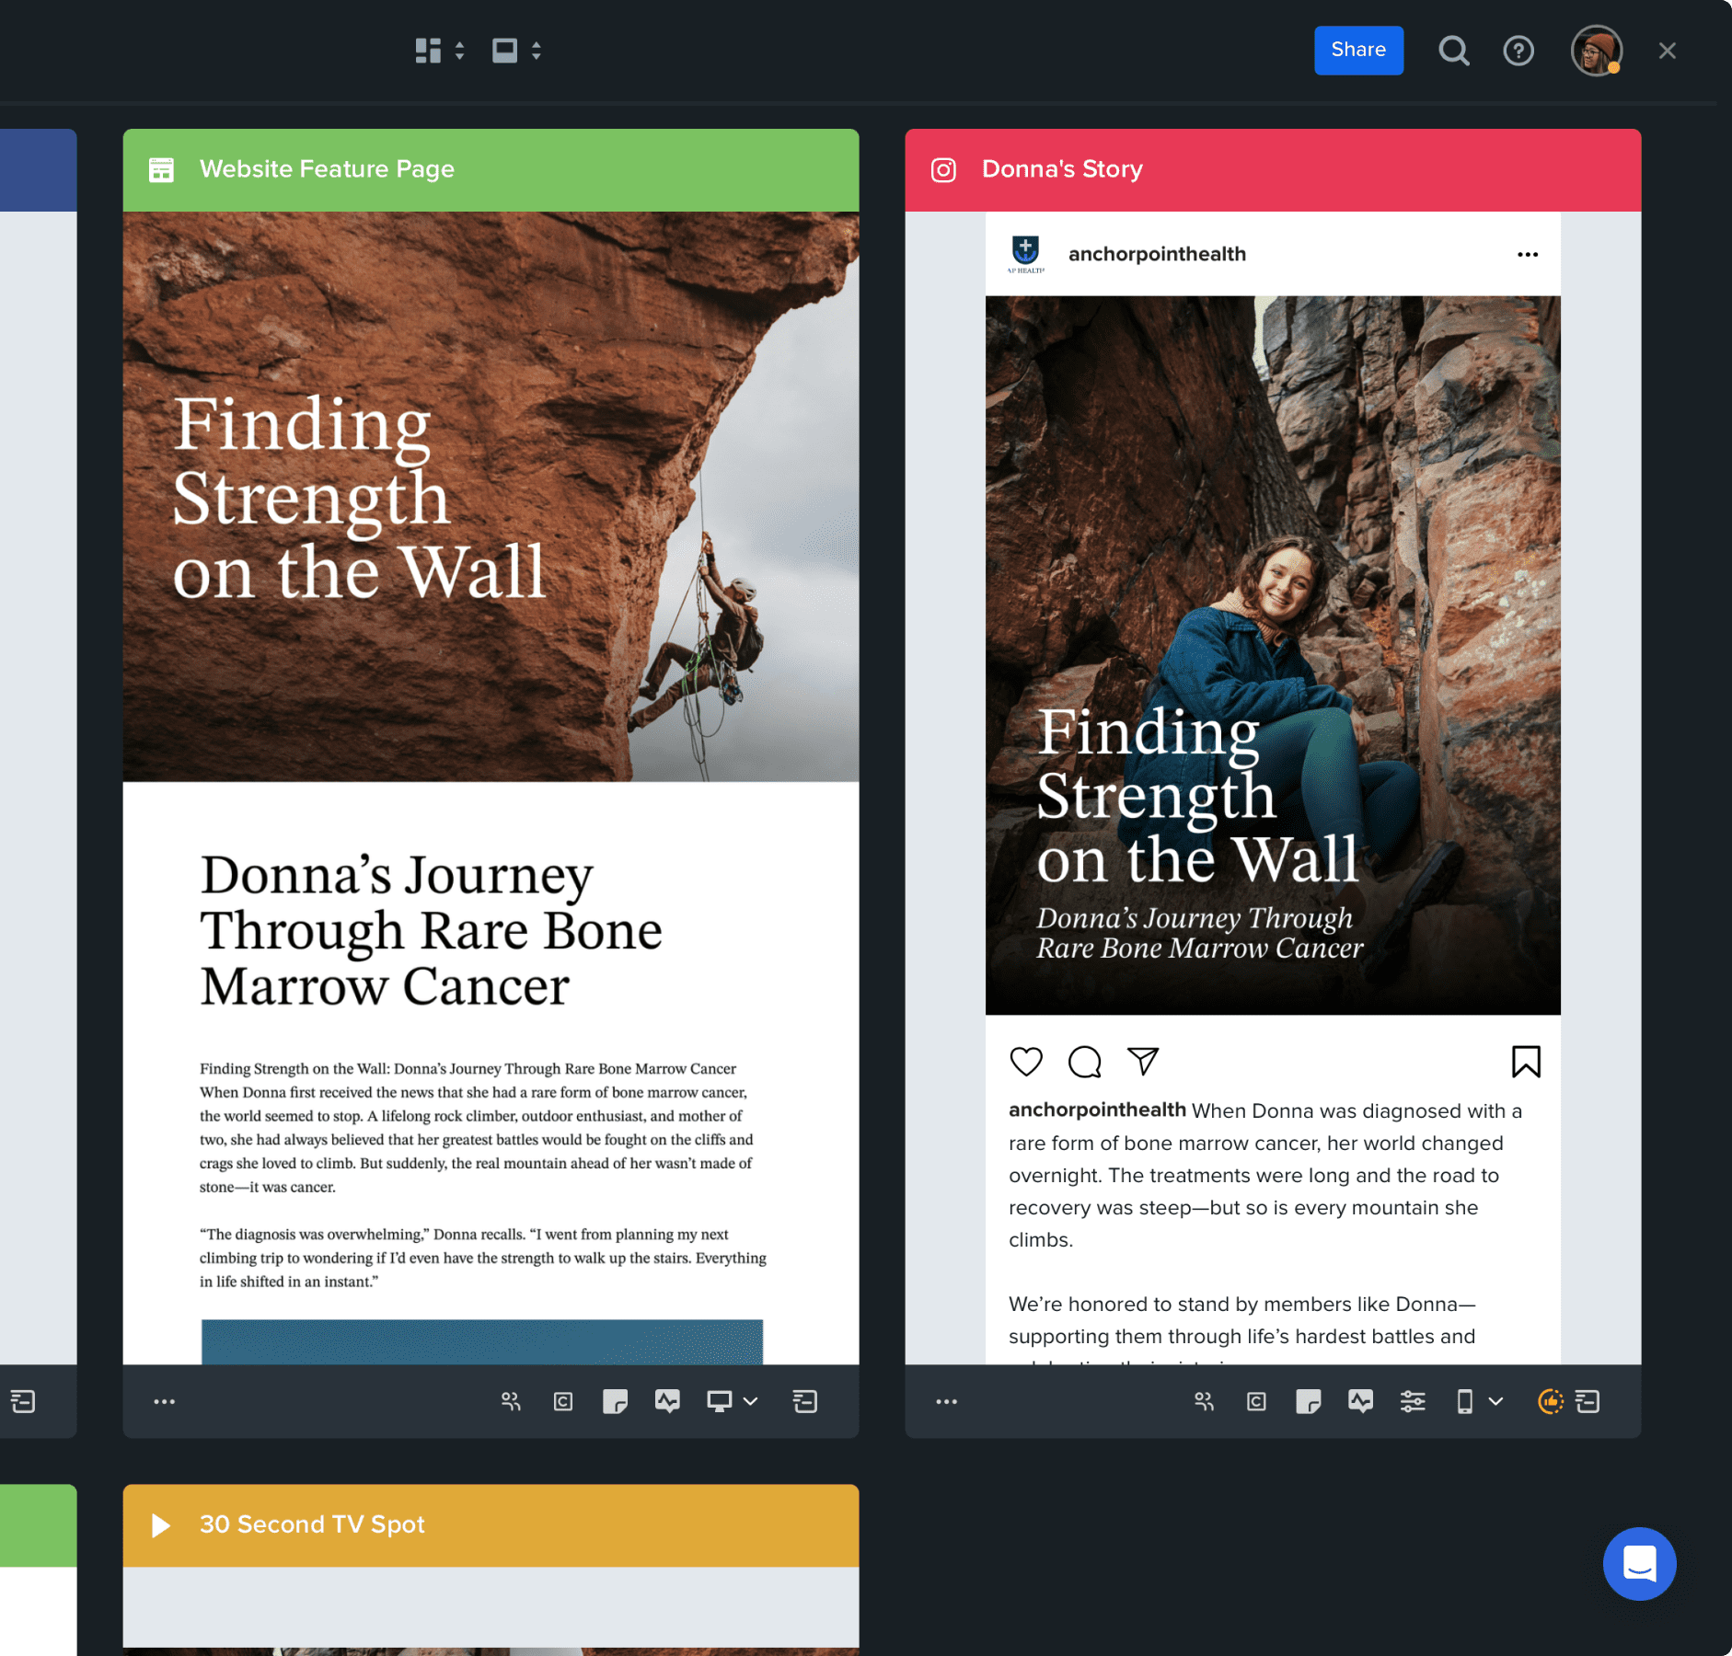
Task: Open chat support bubble
Action: point(1639,1563)
